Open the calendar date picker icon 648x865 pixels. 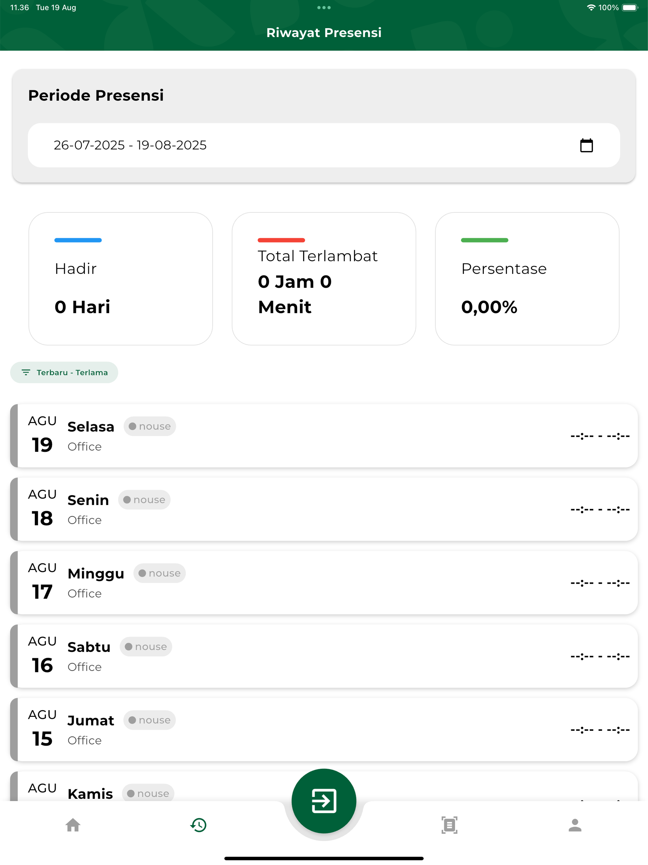tap(586, 145)
